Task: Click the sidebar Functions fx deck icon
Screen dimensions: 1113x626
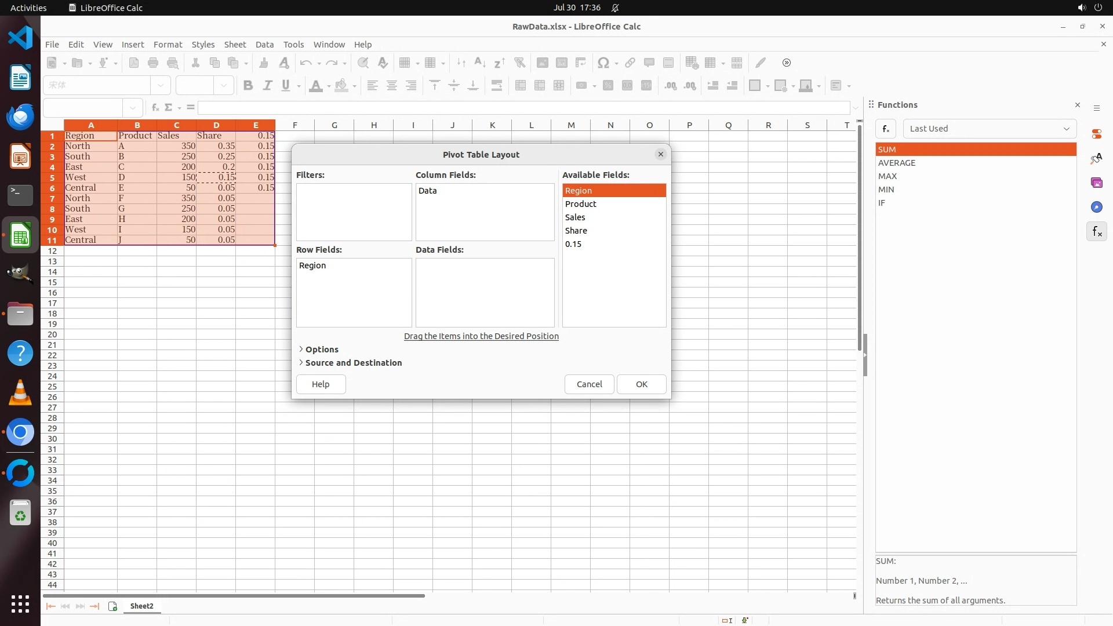Action: [x=1096, y=232]
